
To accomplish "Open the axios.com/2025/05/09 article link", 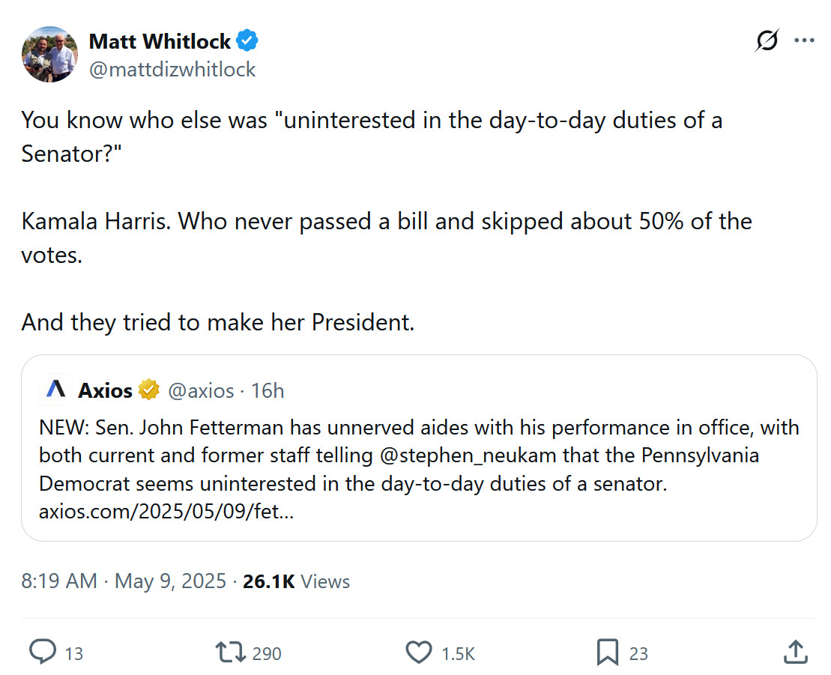I will pos(166,512).
